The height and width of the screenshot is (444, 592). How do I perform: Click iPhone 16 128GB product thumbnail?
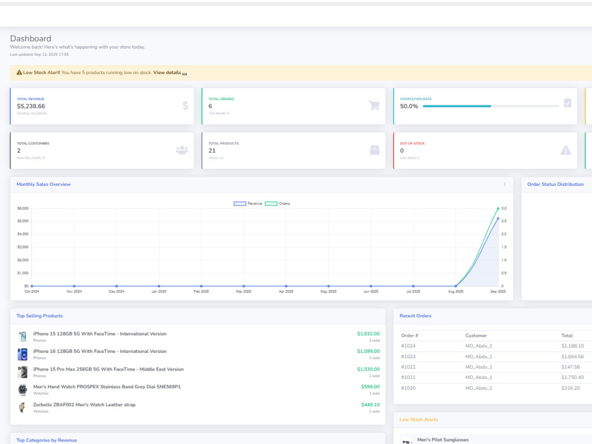tap(22, 354)
